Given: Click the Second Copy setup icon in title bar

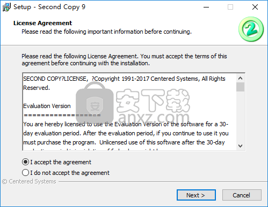Looking at the screenshot, I should (x=6, y=7).
